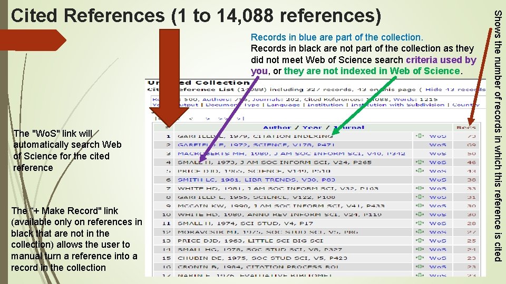The image size is (506, 284).
Task: Open WoS link for White HD 1981
Action: (x=437, y=188)
